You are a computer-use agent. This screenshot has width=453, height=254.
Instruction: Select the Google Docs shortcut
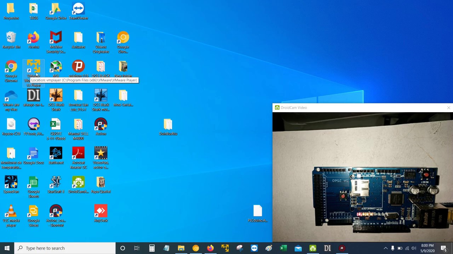[34, 156]
